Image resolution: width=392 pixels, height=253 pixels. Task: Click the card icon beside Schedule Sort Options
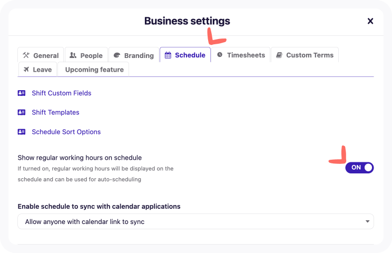pos(22,132)
